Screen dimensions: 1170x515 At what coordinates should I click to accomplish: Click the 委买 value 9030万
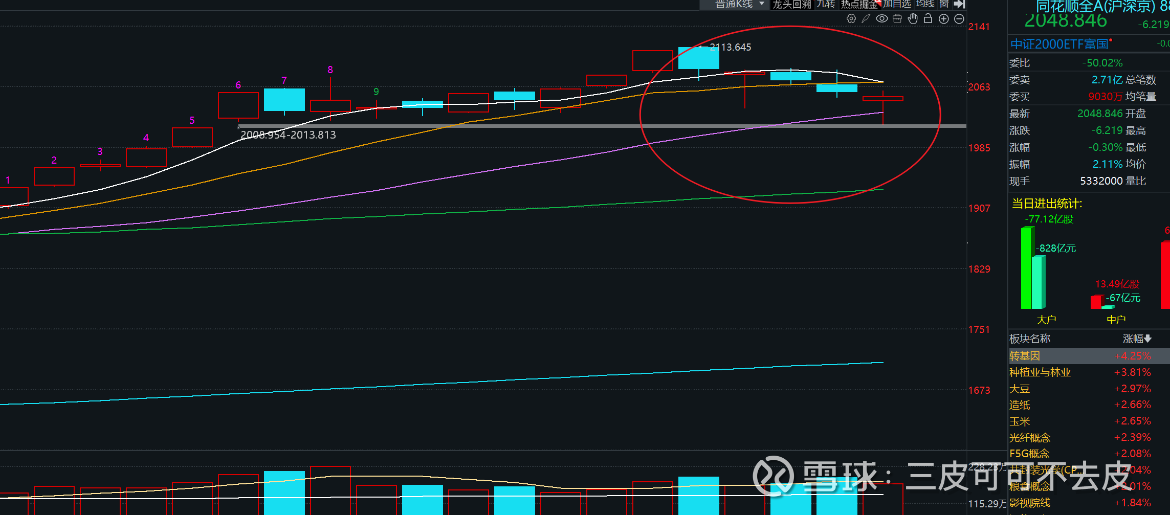tap(1105, 97)
